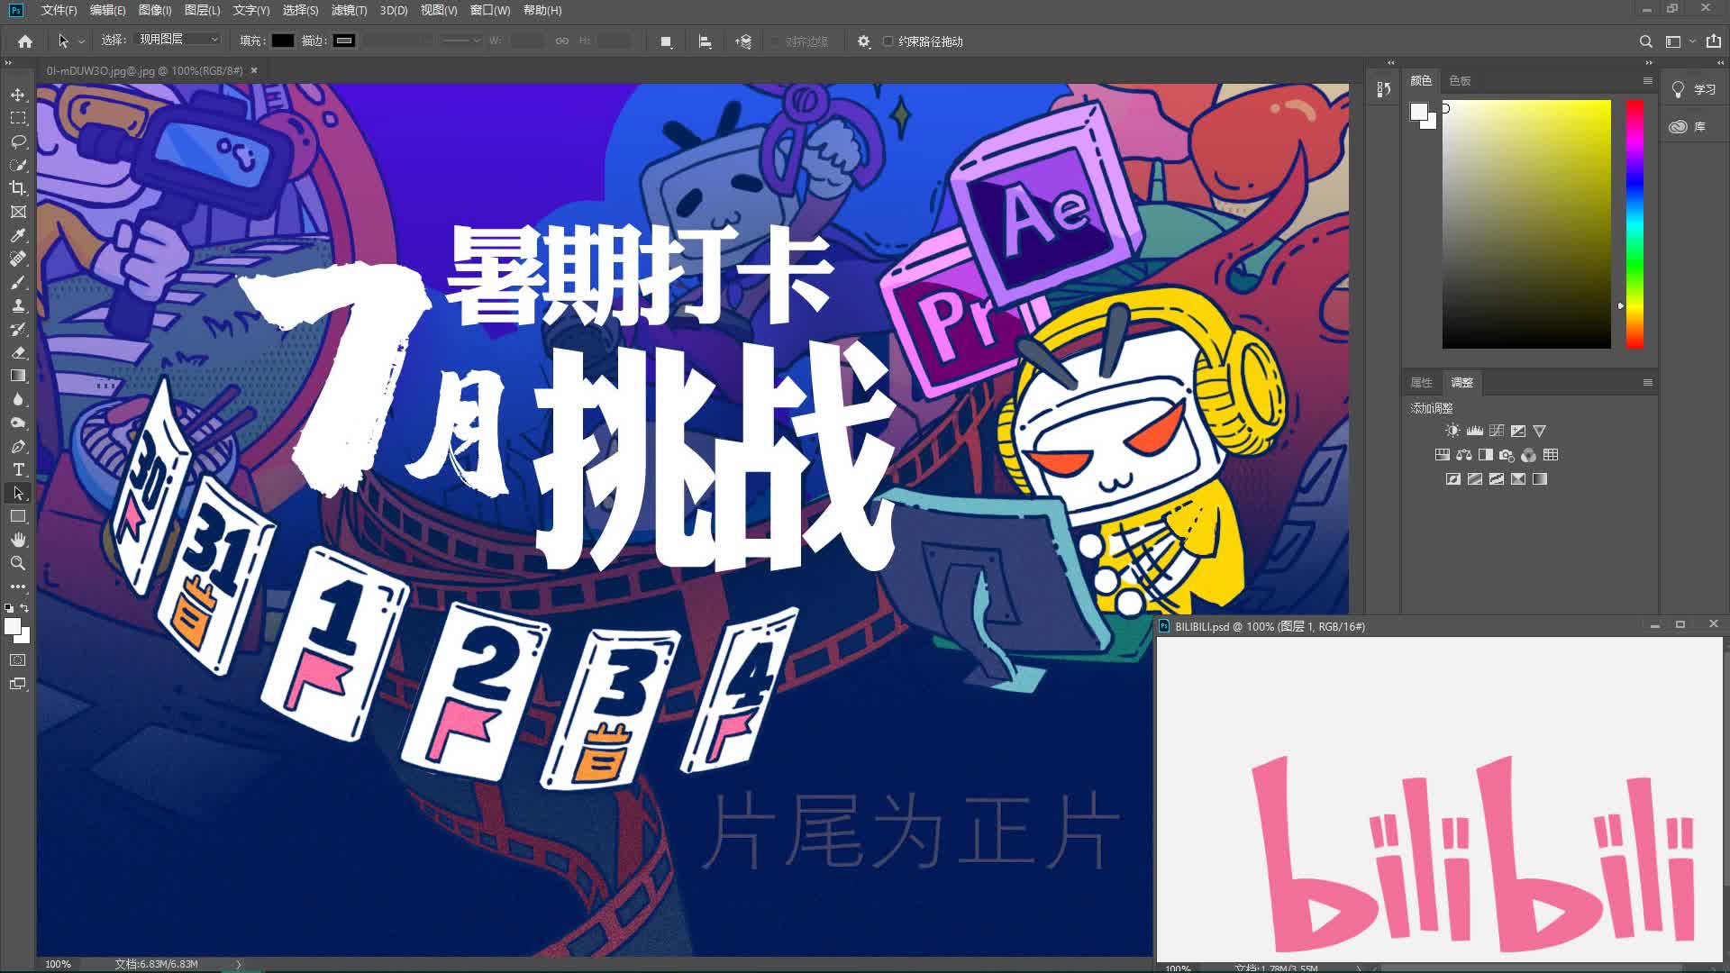Select the Eraser tool

18,352
